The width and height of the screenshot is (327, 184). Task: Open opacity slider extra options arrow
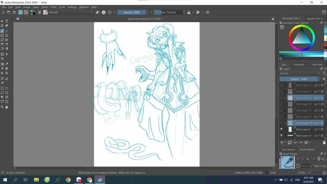point(151,12)
